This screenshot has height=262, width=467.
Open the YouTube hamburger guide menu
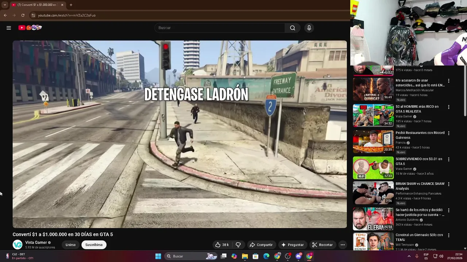tap(9, 28)
